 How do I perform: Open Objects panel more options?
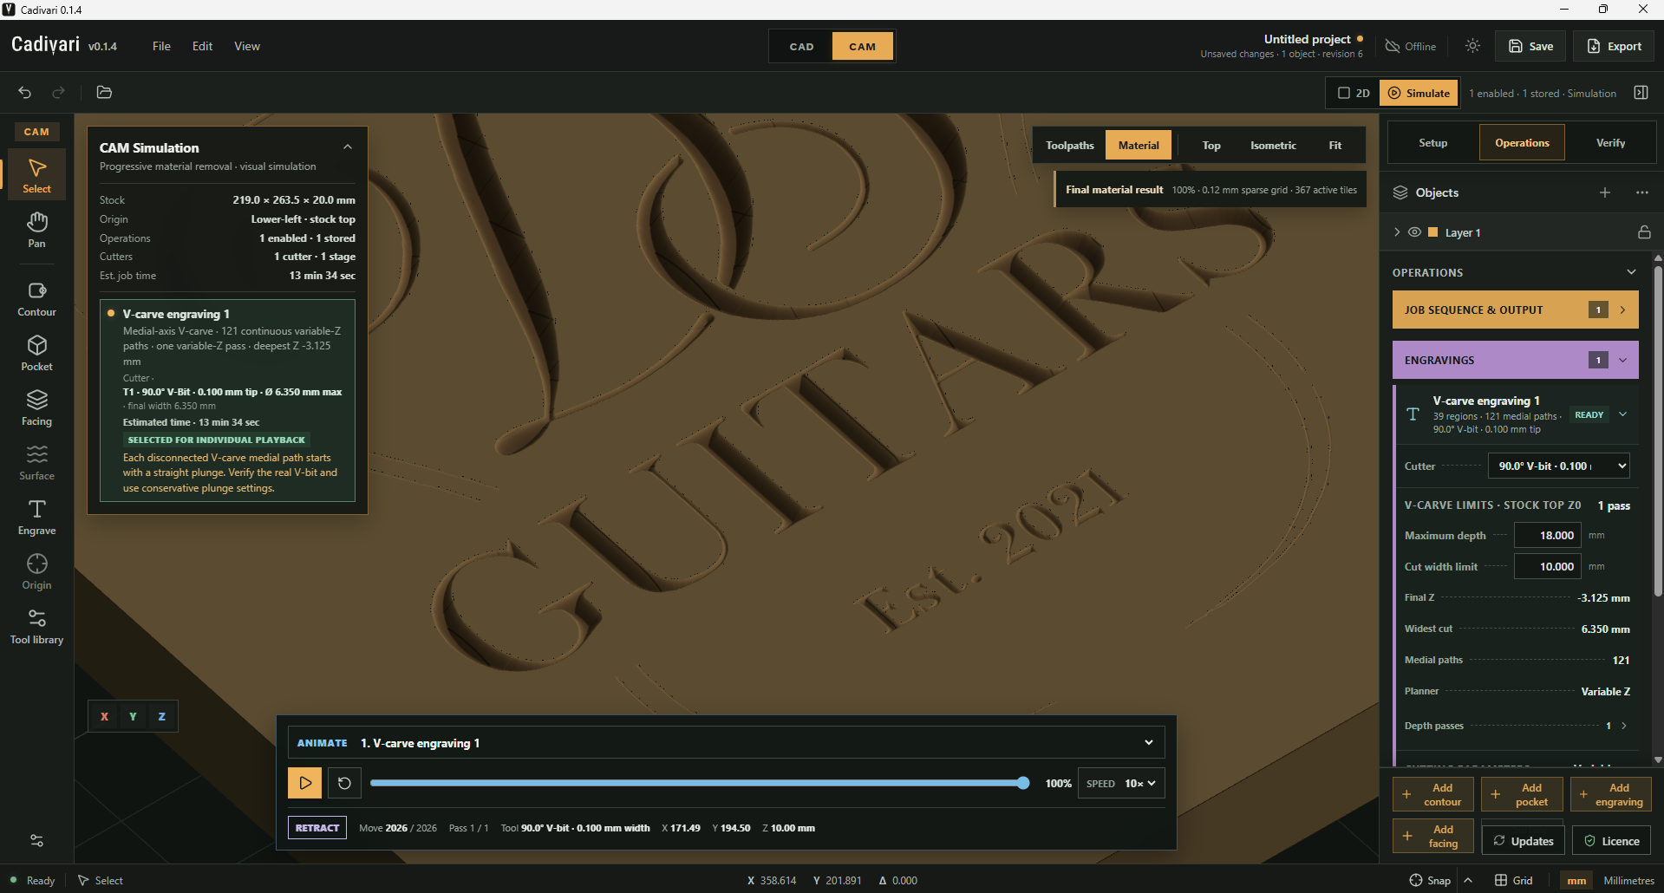point(1642,192)
